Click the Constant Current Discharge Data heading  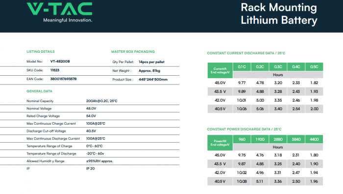coord(246,53)
